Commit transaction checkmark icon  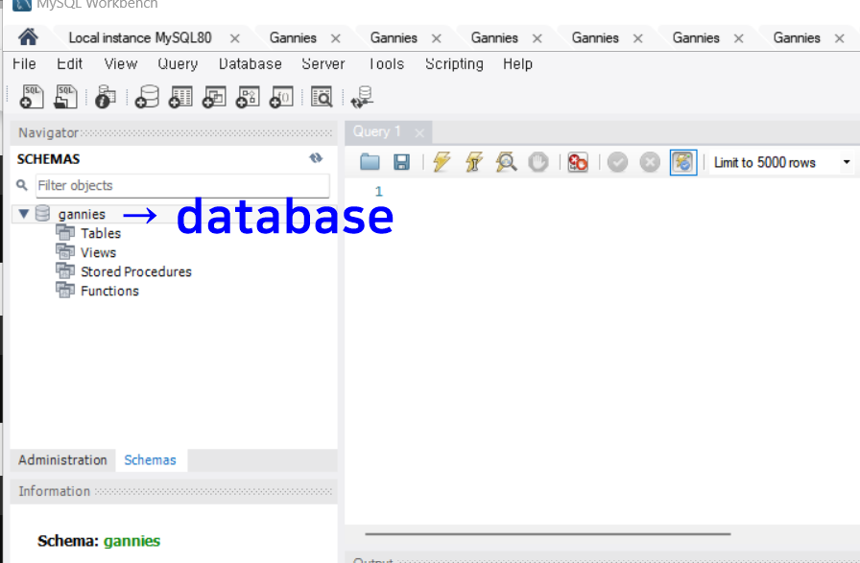pyautogui.click(x=617, y=162)
